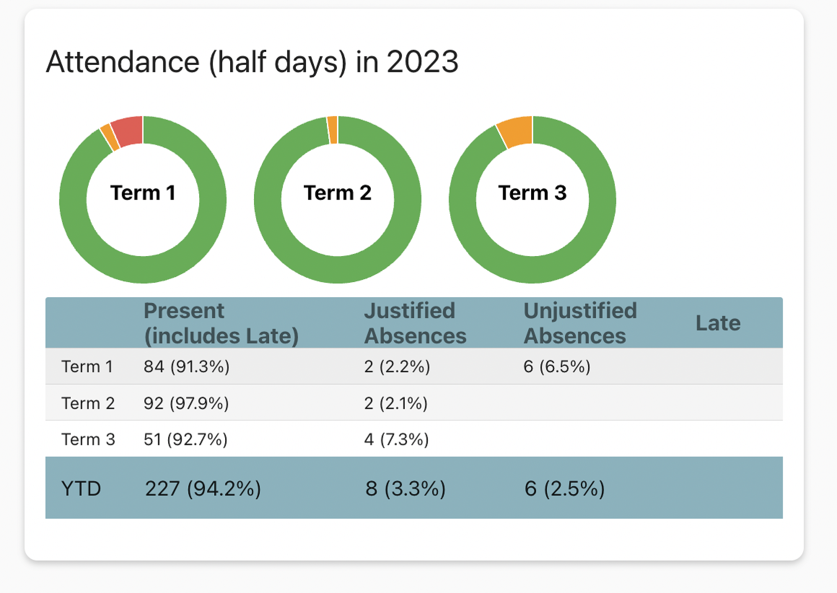Select the Term 1 row label in table
Viewport: 837px width, 593px height.
click(87, 367)
